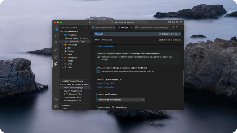Open Preview Global Element Mapping tab

tap(152, 27)
